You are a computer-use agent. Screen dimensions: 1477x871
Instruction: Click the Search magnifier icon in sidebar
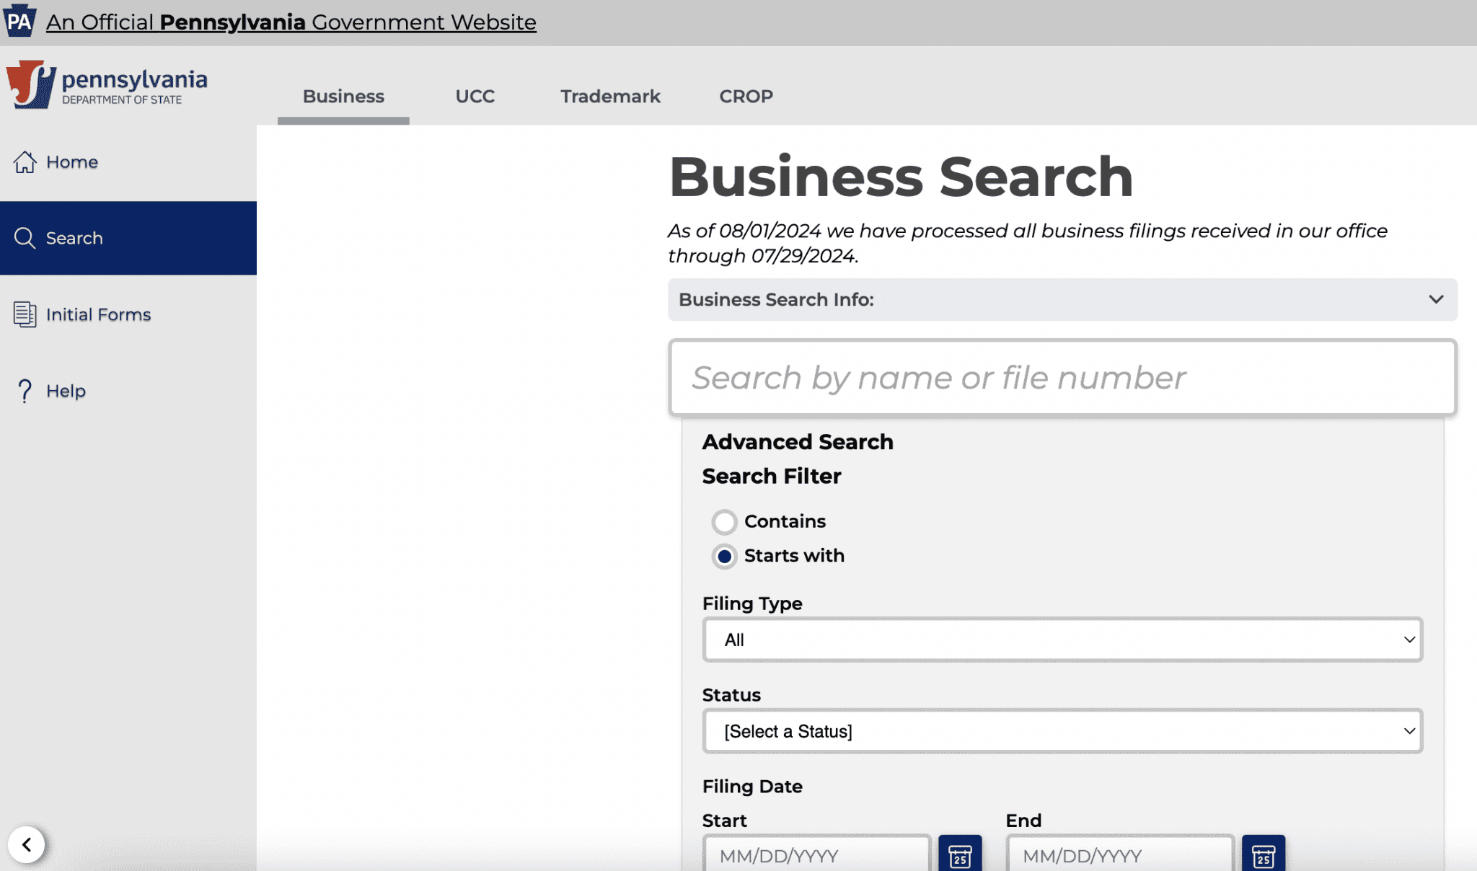point(25,238)
